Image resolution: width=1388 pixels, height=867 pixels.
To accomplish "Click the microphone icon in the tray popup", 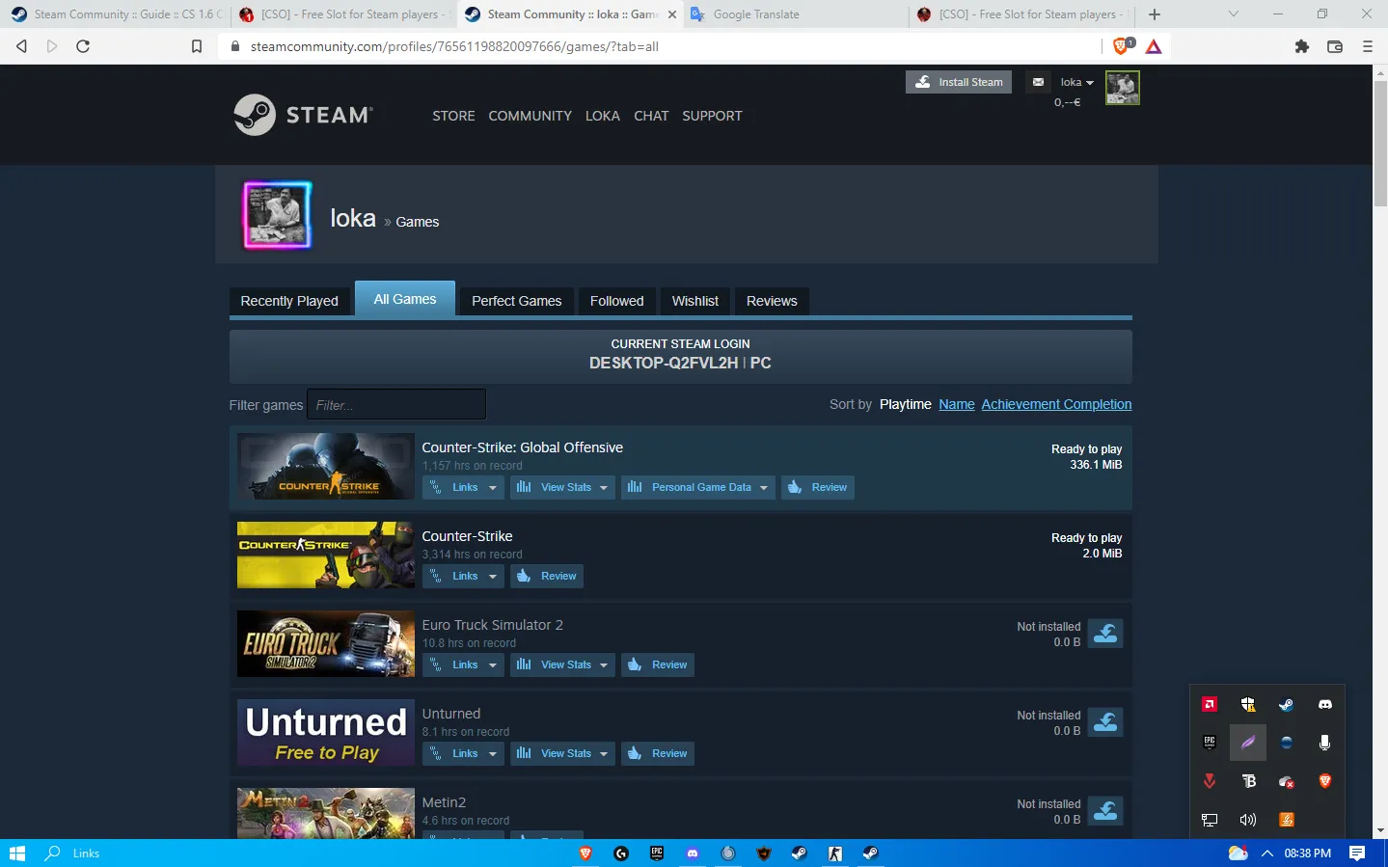I will [x=1325, y=743].
